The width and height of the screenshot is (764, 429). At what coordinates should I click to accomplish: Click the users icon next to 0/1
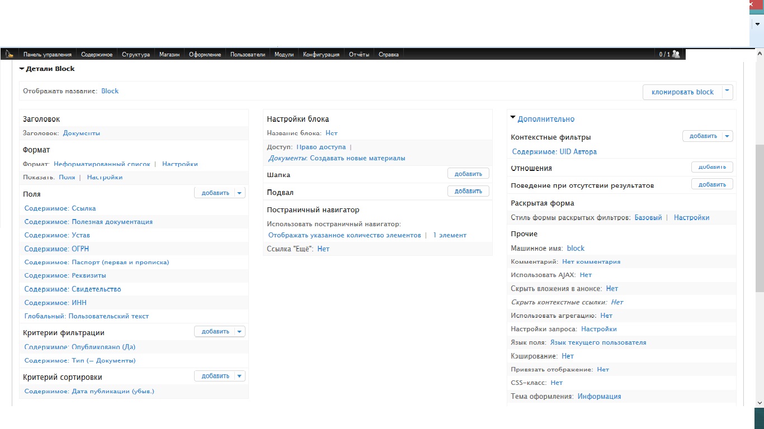(x=676, y=54)
